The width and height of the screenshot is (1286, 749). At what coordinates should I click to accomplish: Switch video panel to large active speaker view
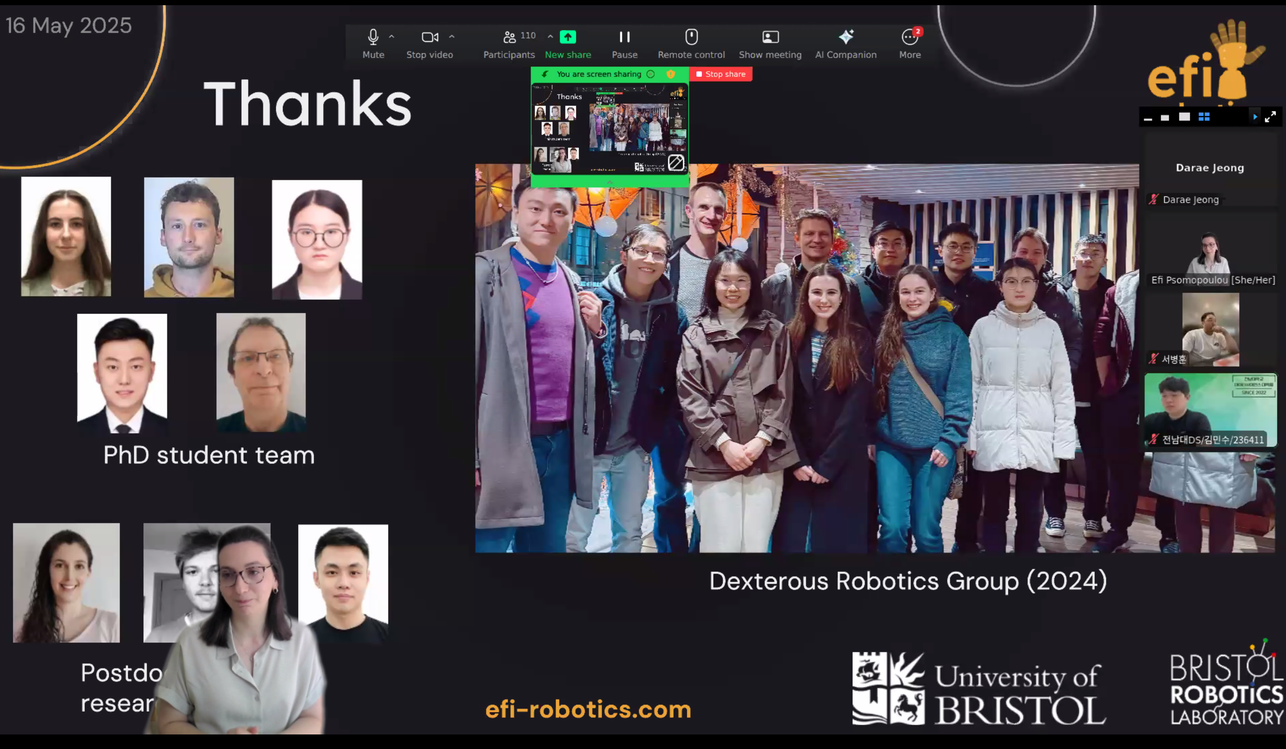1184,117
